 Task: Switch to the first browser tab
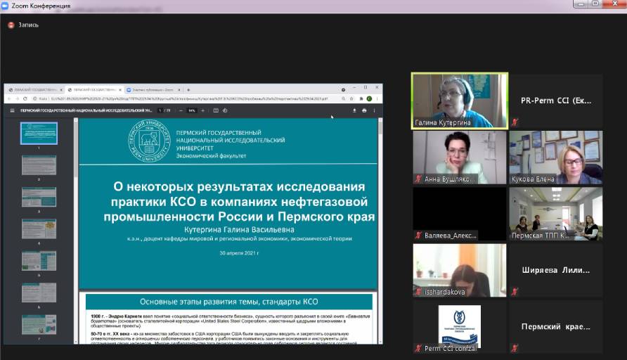[x=33, y=90]
